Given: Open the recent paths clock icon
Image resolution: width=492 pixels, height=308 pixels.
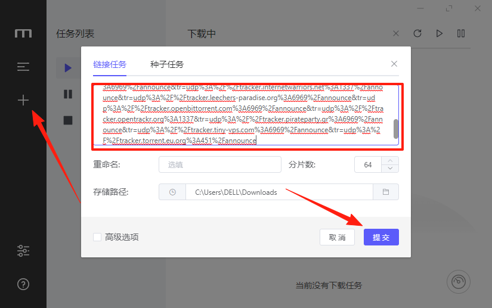Looking at the screenshot, I should (172, 192).
